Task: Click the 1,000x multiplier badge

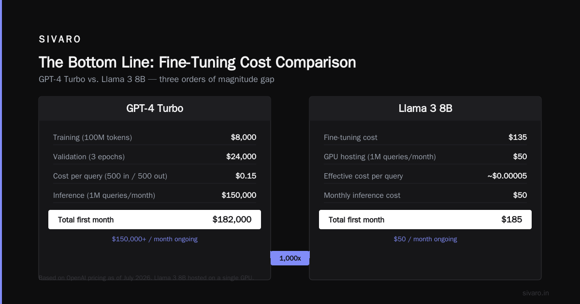Action: click(290, 258)
